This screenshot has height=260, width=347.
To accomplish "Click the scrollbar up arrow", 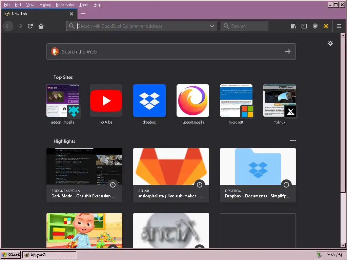I will coord(343,35).
